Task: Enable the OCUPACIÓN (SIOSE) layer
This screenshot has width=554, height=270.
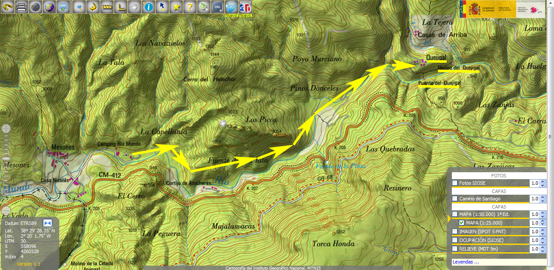Action: click(x=454, y=240)
